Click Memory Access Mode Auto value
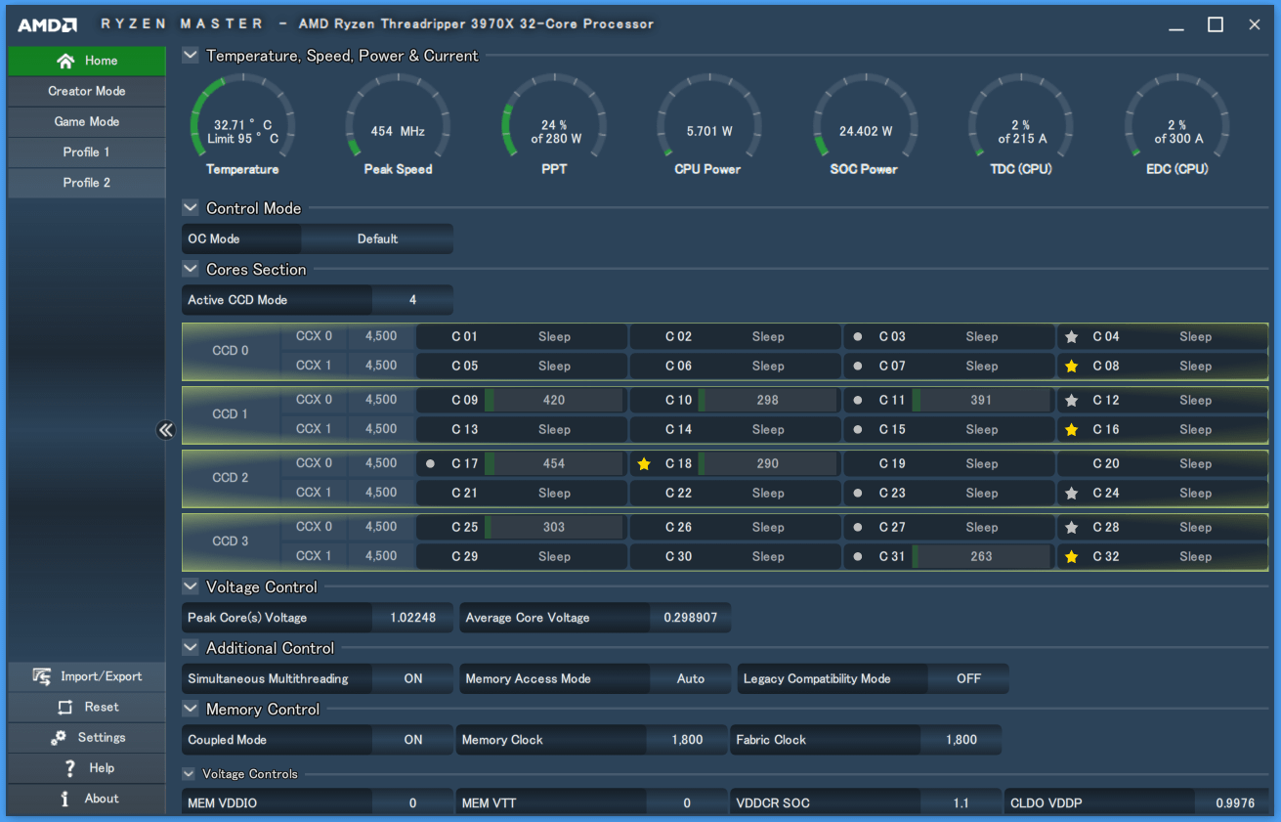 [690, 678]
